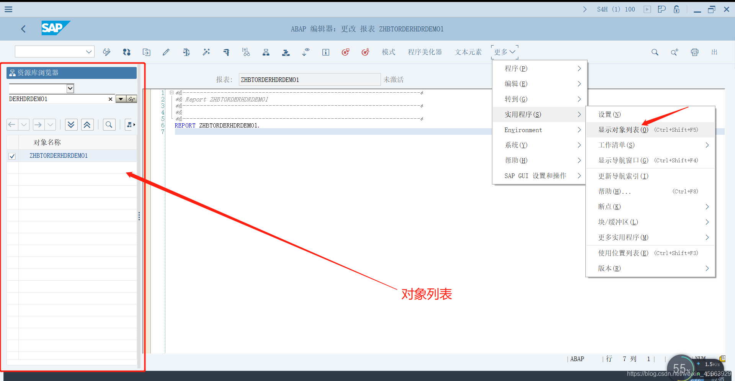Collapse the comment block at line 1
735x381 pixels.
172,93
